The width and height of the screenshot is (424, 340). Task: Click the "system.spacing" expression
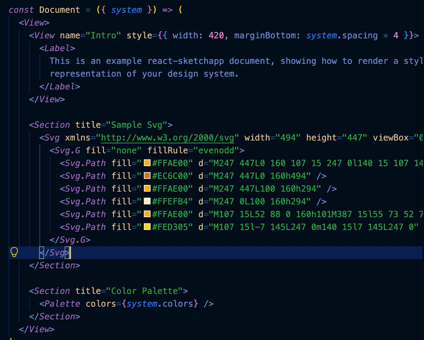342,35
